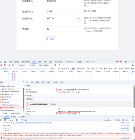Screen dimensions: 135x140
Task: Toggle the device toolbar icon in DevTools
Action: 5,62
